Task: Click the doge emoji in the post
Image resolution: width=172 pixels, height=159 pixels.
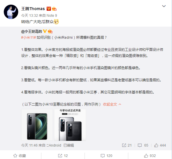Action: pos(56,22)
